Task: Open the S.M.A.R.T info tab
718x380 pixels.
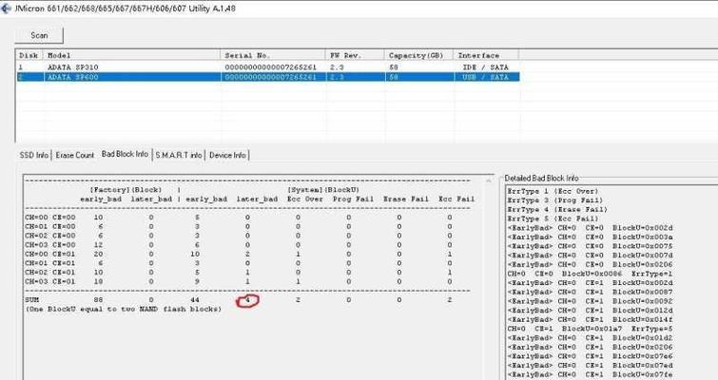Action: tap(178, 155)
